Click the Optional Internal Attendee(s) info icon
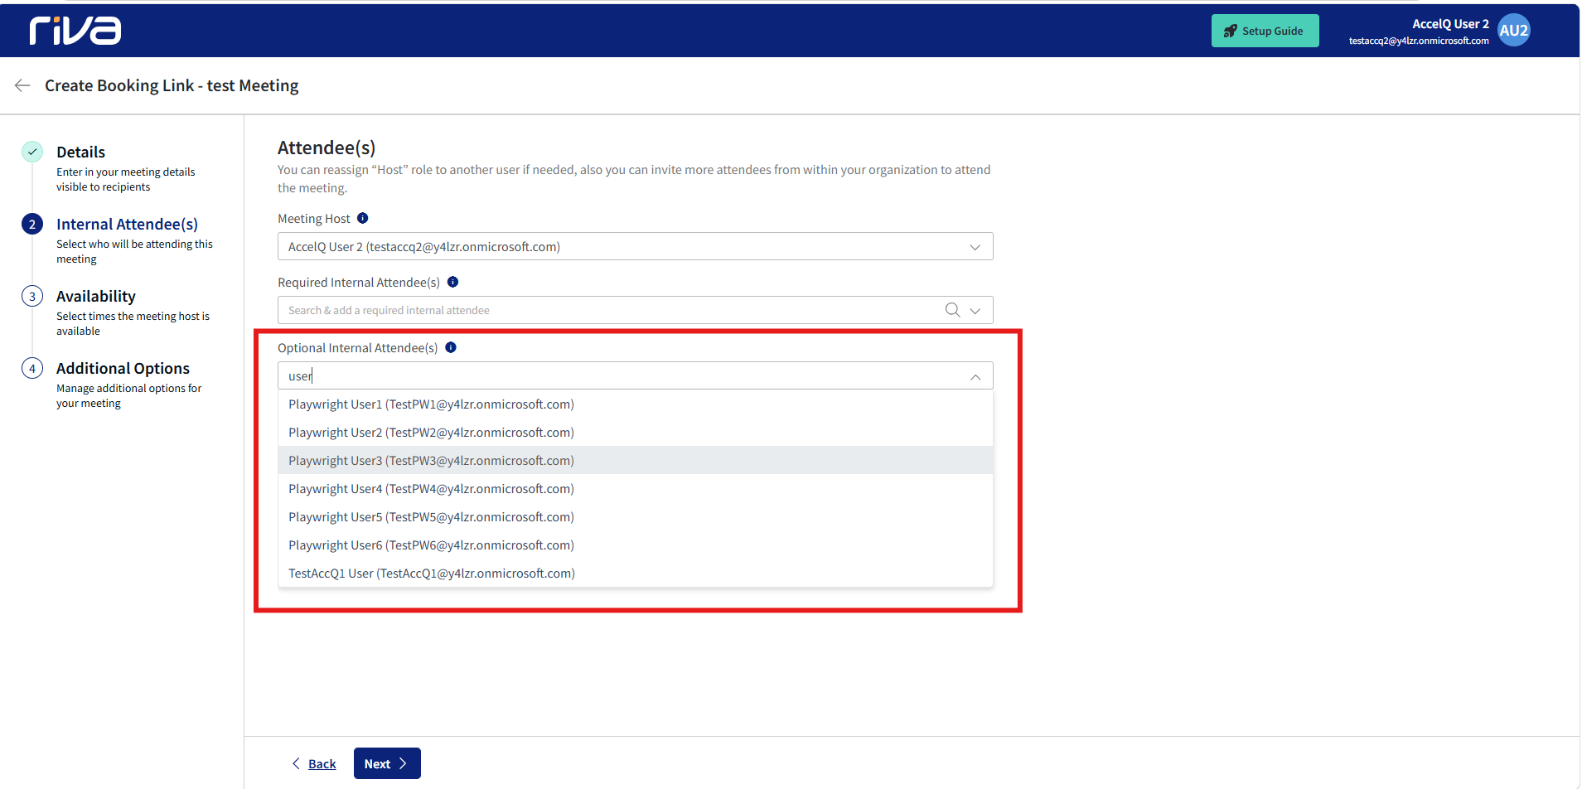 pos(451,347)
